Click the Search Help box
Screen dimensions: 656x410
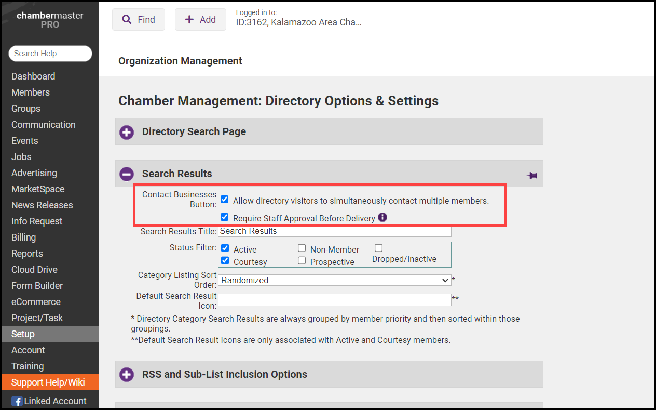50,54
